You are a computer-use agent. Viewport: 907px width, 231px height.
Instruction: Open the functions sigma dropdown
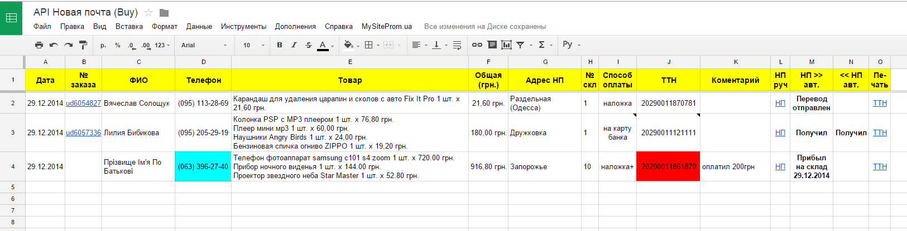545,45
